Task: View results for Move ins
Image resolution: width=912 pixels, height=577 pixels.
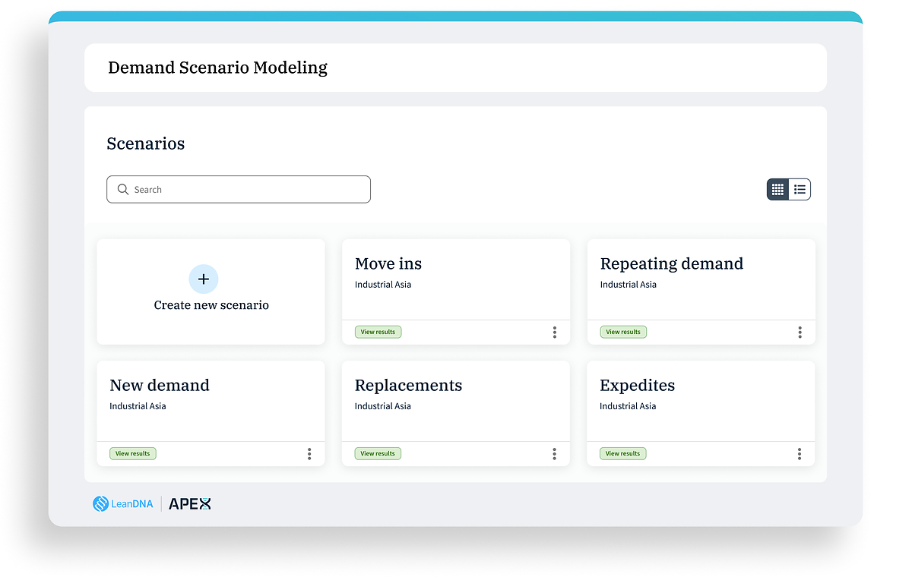Action: [378, 332]
